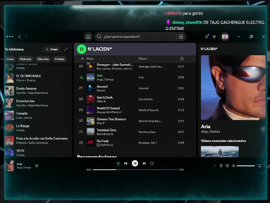Filter library by Artistas

point(59,59)
